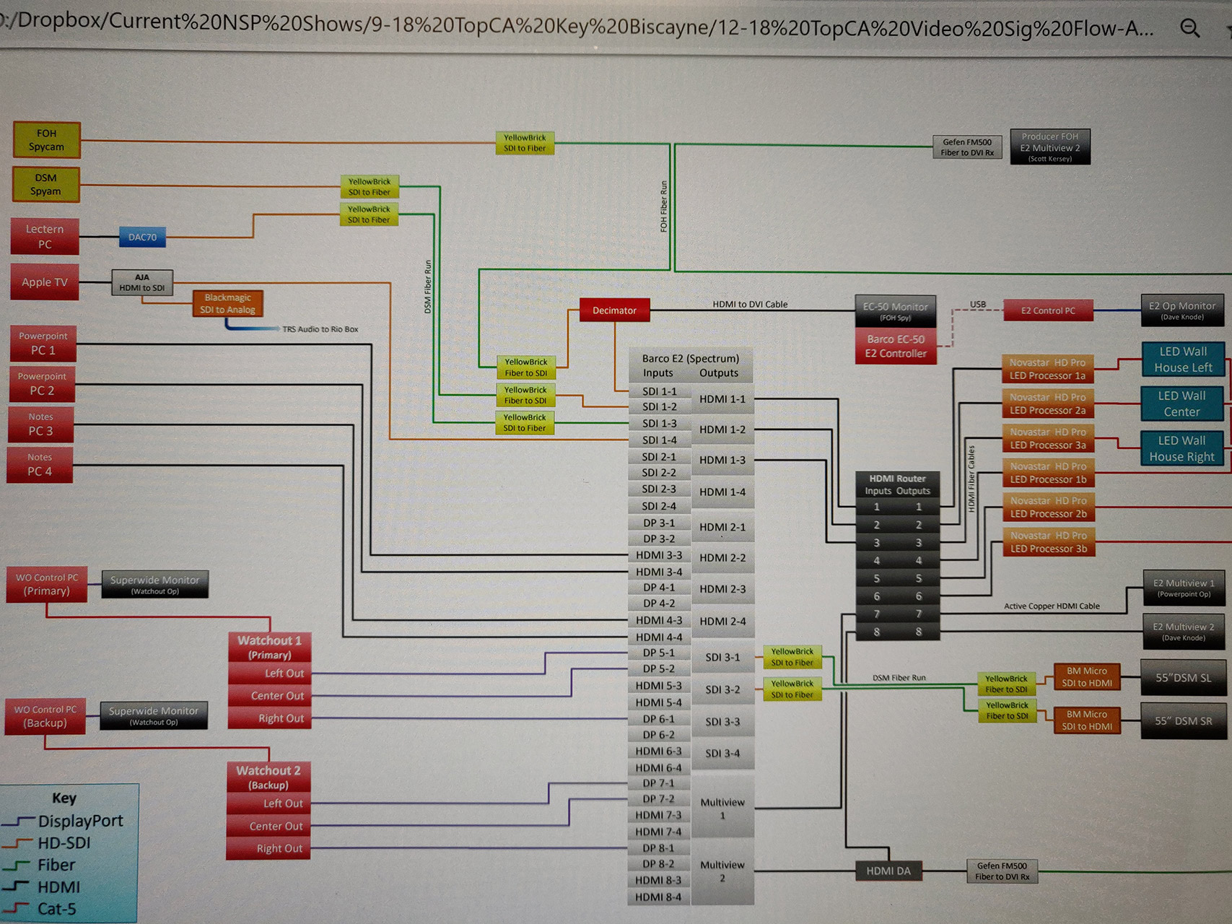This screenshot has width=1232, height=924.
Task: Click LED Wall House Left box
Action: click(x=1183, y=359)
